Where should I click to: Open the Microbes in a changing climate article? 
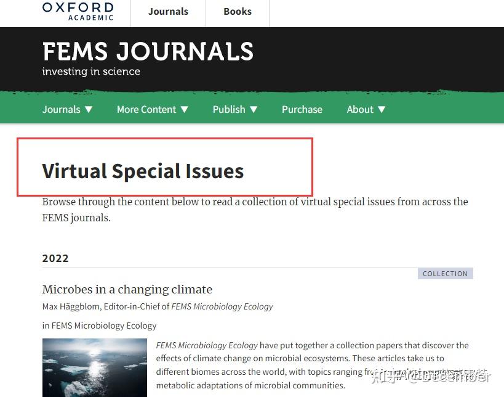[127, 289]
